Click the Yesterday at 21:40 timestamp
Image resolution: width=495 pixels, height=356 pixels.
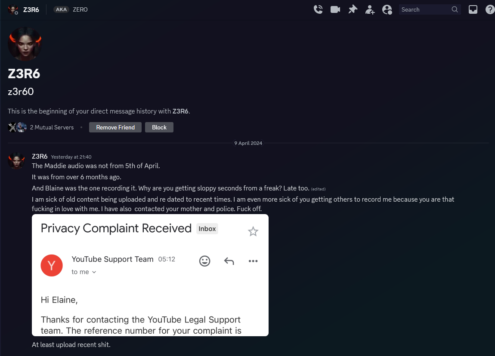71,157
